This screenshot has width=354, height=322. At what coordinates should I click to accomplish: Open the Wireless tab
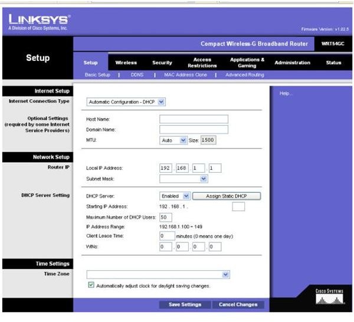click(x=126, y=63)
